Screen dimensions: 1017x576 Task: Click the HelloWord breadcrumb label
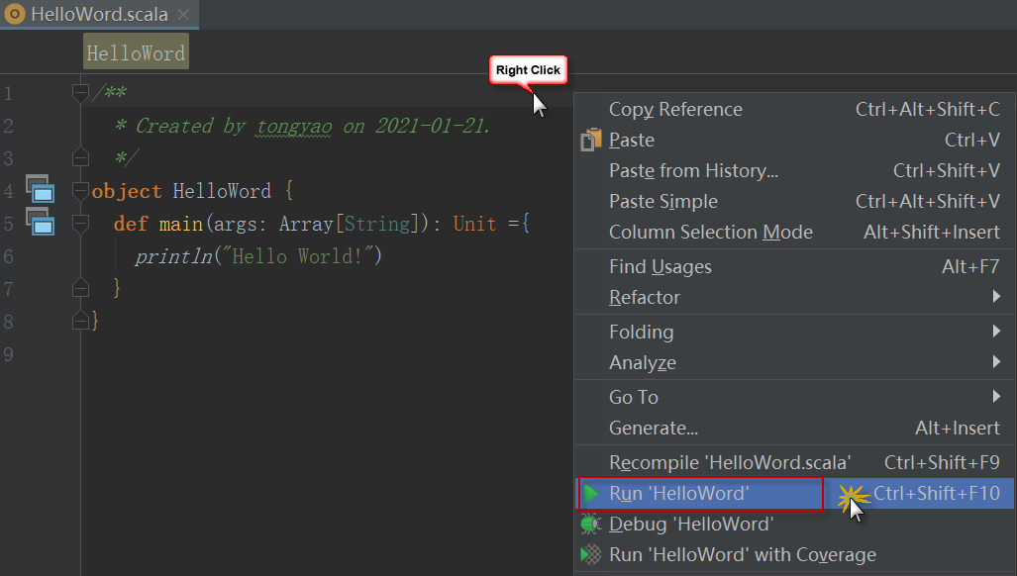coord(136,53)
